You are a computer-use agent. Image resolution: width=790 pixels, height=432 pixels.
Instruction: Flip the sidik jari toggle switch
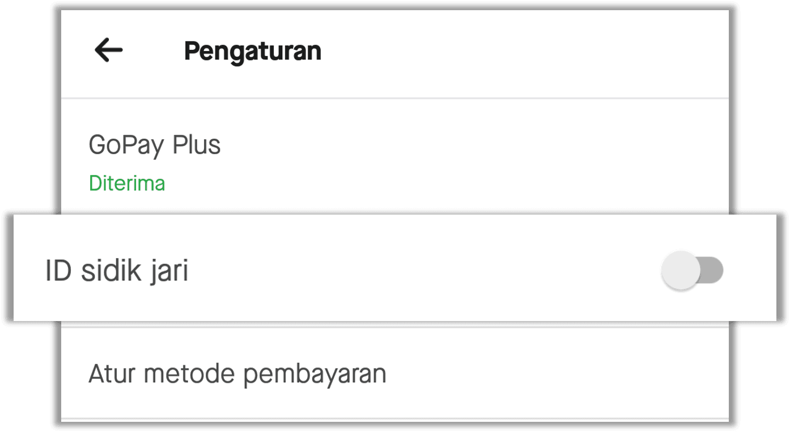(693, 271)
